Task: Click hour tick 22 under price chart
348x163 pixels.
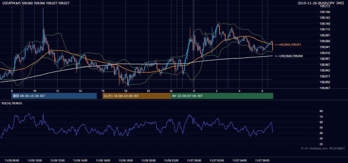Action: click(171, 91)
